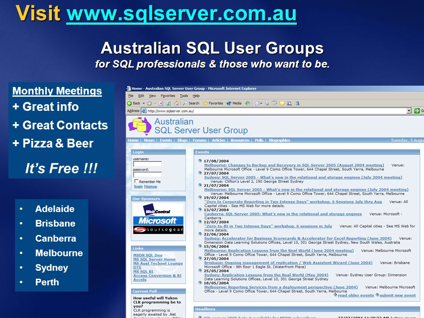This screenshot has height=318, width=424.
Task: Go to the Resources navigation item
Action: coord(240,140)
